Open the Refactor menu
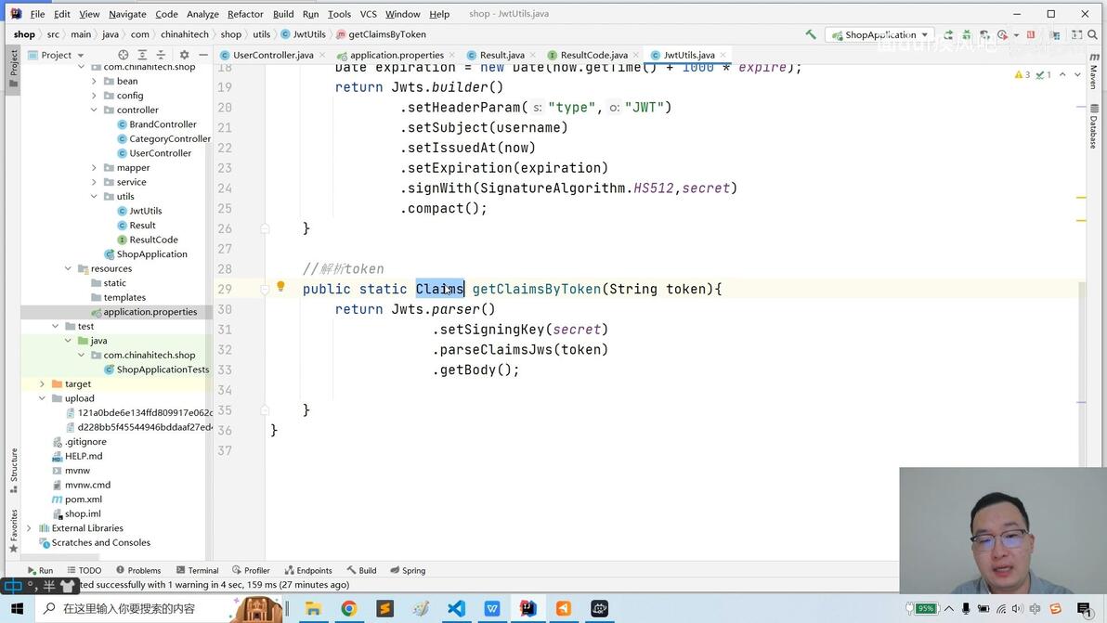 point(245,13)
